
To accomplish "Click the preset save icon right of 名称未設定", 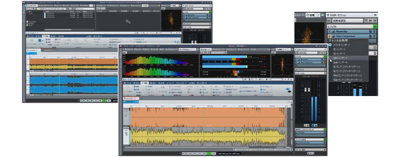I will [x=366, y=20].
